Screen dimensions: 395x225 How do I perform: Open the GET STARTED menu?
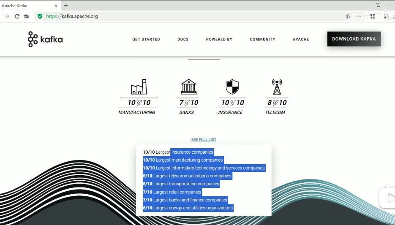[x=146, y=39]
